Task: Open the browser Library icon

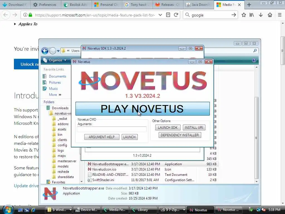Action: point(252,15)
